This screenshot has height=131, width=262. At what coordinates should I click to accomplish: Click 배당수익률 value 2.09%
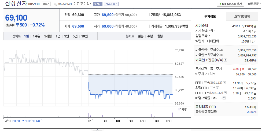tap(252, 98)
